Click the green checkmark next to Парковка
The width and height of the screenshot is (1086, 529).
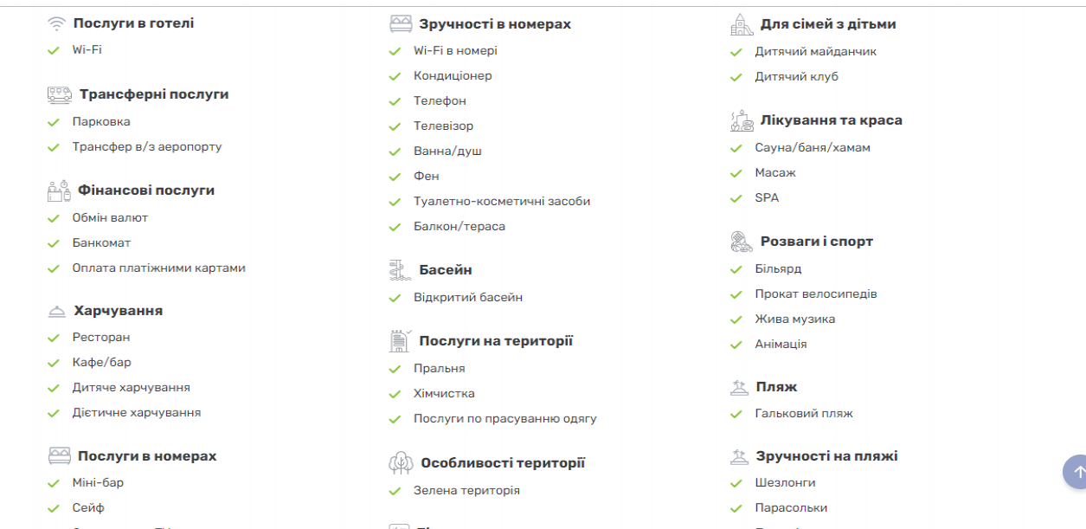54,122
